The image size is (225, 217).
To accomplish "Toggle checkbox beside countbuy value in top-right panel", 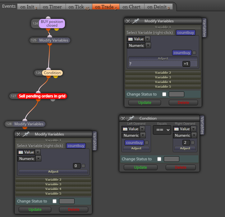I will (194, 53).
